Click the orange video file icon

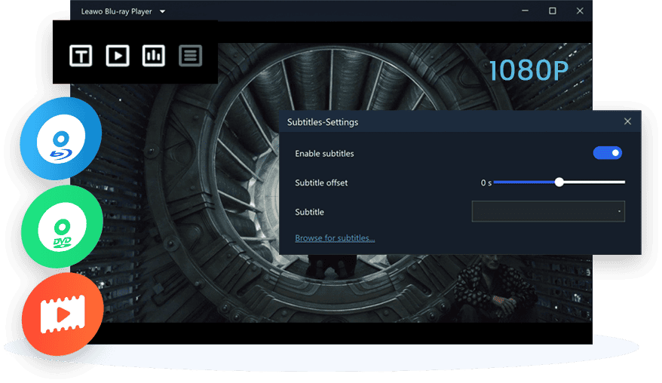pyautogui.click(x=63, y=314)
